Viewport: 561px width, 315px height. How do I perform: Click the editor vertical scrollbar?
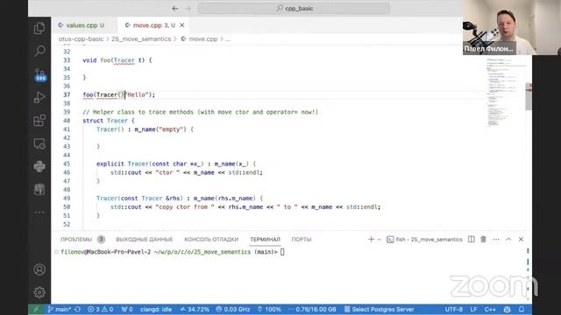click(x=529, y=97)
